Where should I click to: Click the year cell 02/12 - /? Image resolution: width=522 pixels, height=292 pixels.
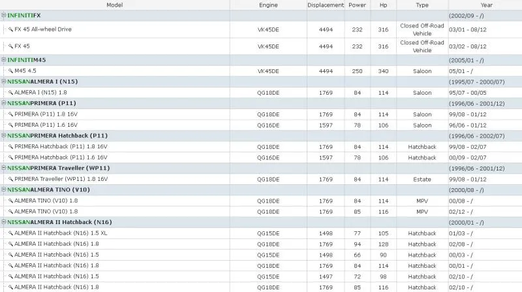click(461, 212)
